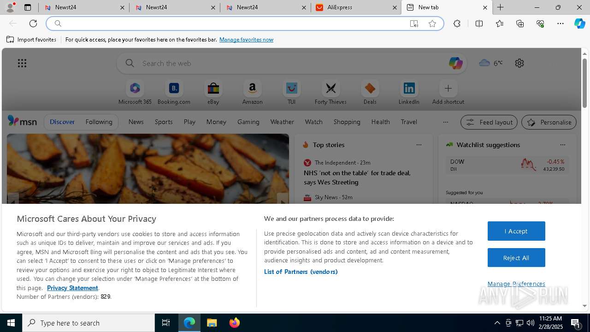This screenshot has width=590, height=332.
Task: Refresh the current page
Action: [x=33, y=24]
